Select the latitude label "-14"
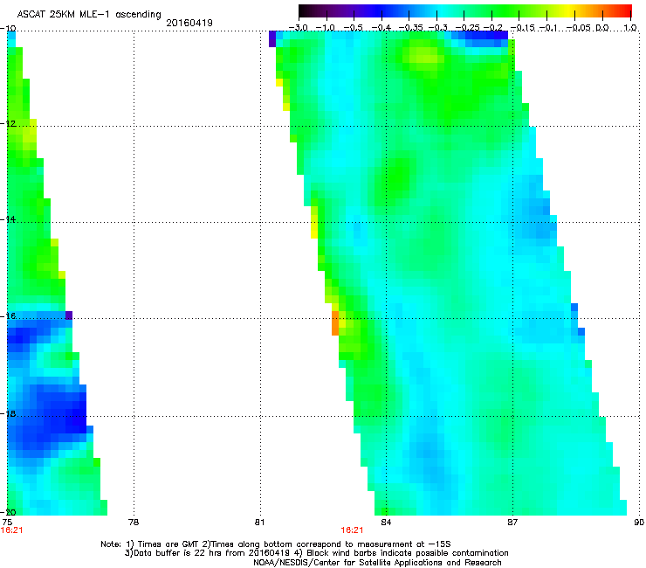The height and width of the screenshot is (568, 646). tap(8, 219)
